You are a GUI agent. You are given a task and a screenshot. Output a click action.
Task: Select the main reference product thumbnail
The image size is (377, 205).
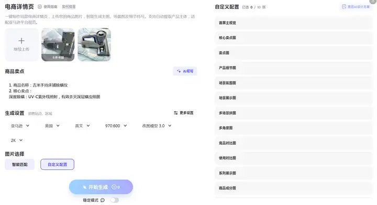58,45
